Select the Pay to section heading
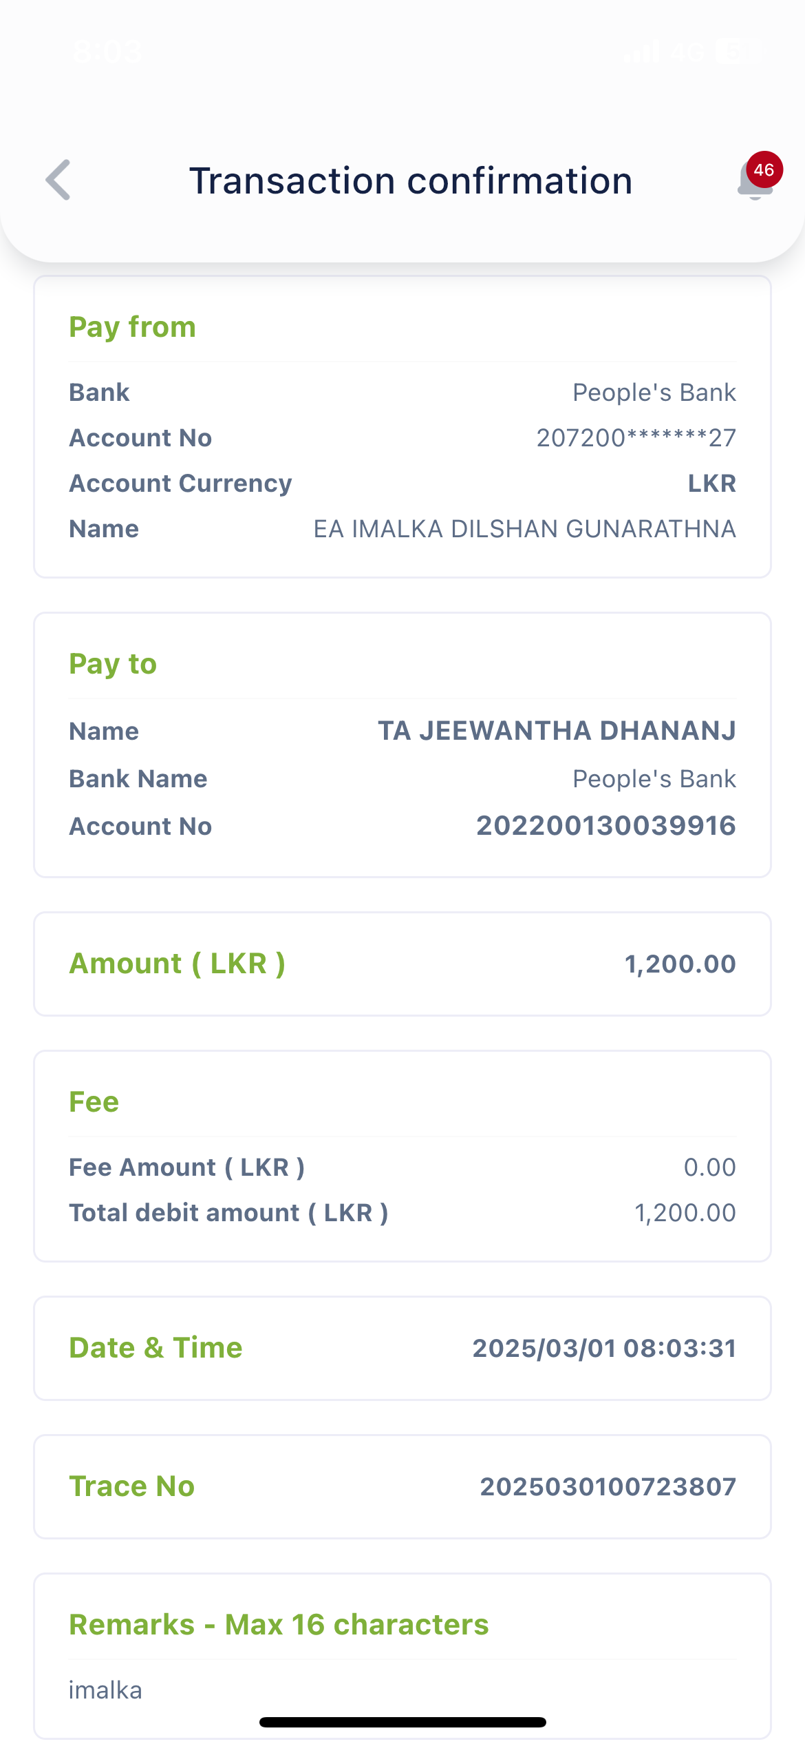 pyautogui.click(x=113, y=663)
